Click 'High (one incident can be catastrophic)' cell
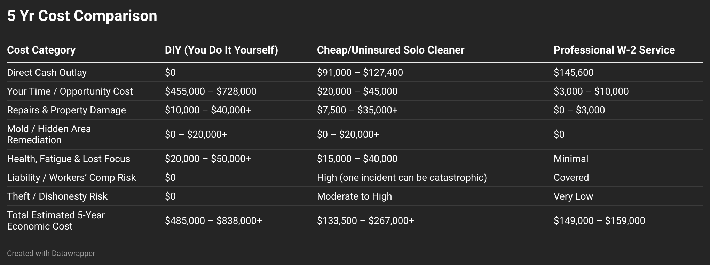The width and height of the screenshot is (710, 265). click(x=402, y=177)
